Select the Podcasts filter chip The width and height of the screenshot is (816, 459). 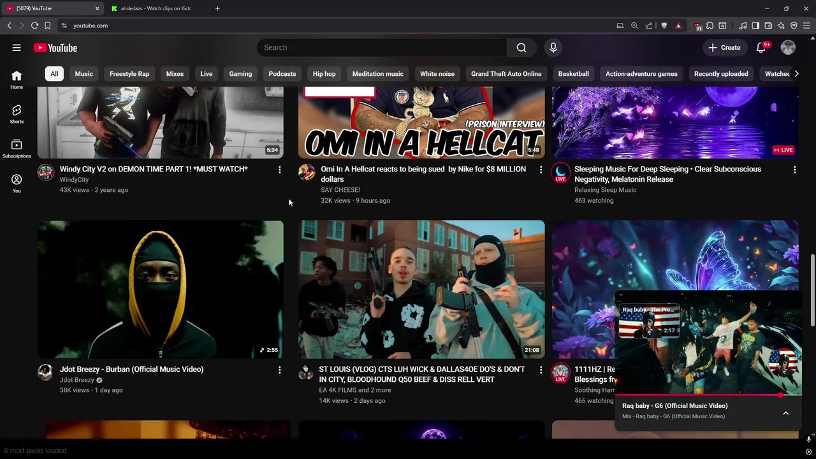(x=282, y=74)
